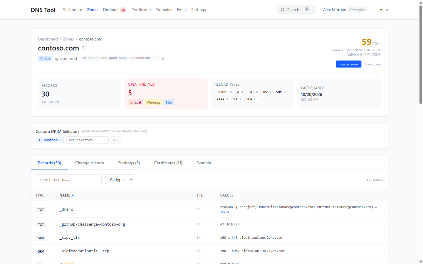
Task: Open the Help link
Action: pos(383,10)
